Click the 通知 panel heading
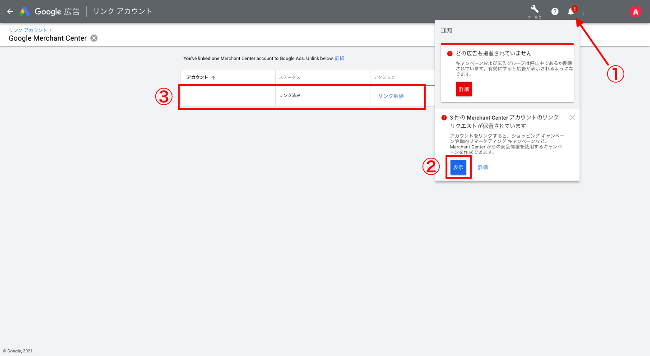 [446, 31]
